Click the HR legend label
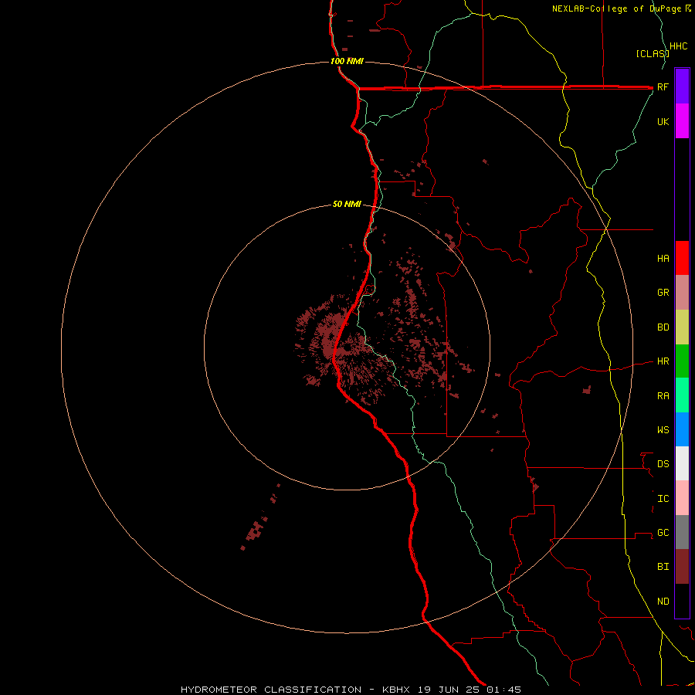 (x=663, y=361)
